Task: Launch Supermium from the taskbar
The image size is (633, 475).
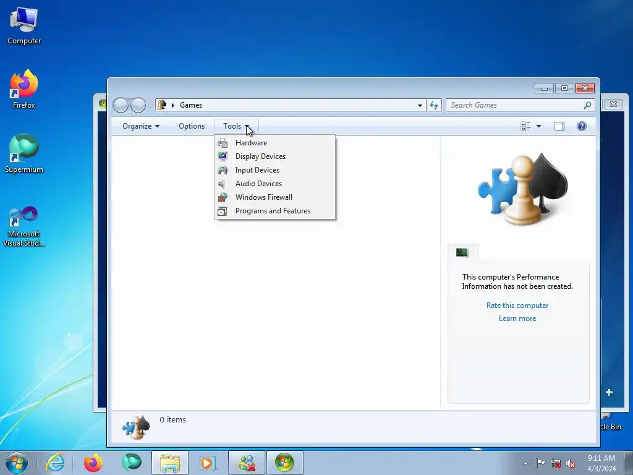Action: 132,463
